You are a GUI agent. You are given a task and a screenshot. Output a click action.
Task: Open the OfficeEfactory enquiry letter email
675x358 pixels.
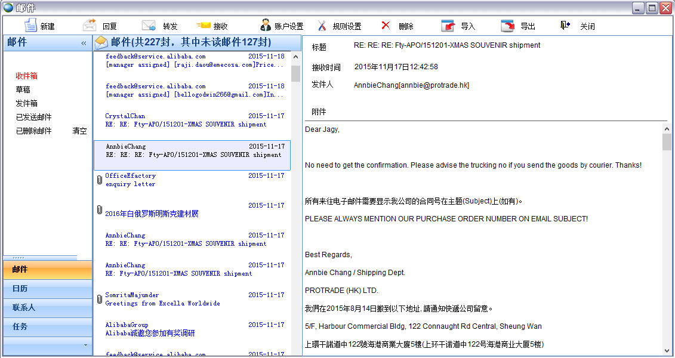191,180
